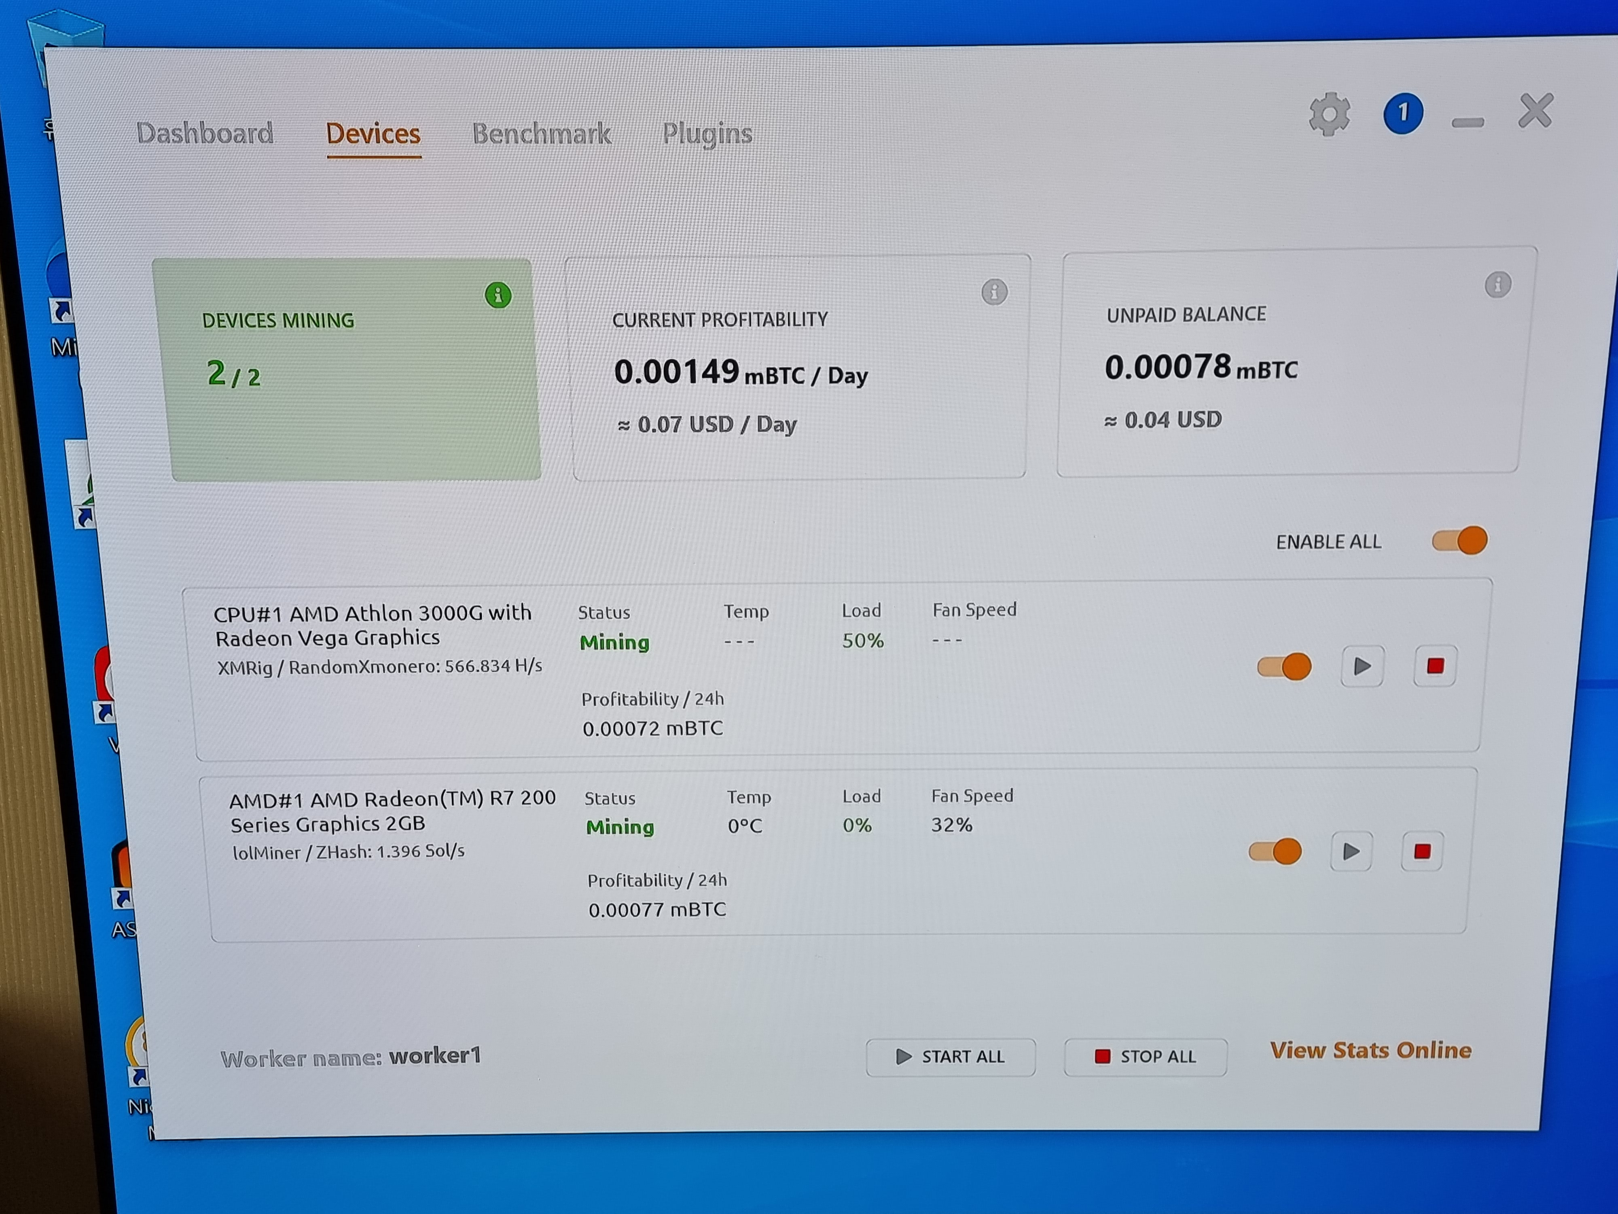Toggle the Enable All switch

click(x=1459, y=541)
